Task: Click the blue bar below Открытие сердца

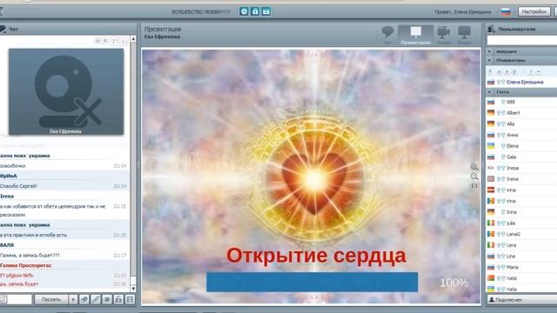Action: pos(312,282)
